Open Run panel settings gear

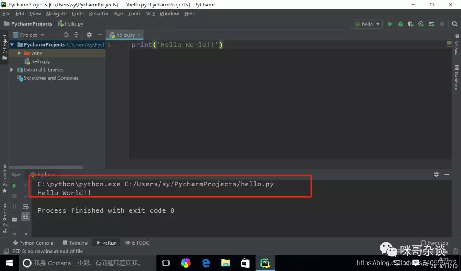pos(436,174)
